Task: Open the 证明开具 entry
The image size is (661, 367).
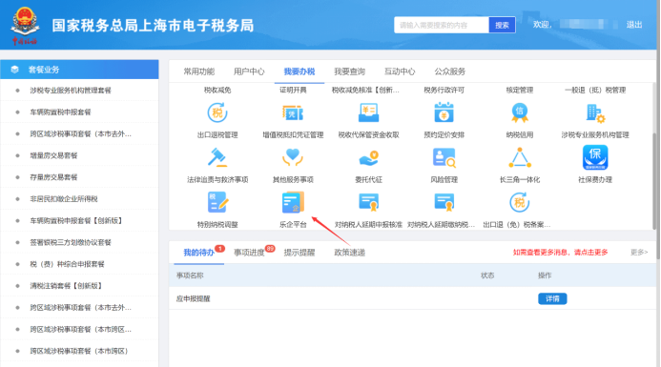Action: tap(293, 91)
